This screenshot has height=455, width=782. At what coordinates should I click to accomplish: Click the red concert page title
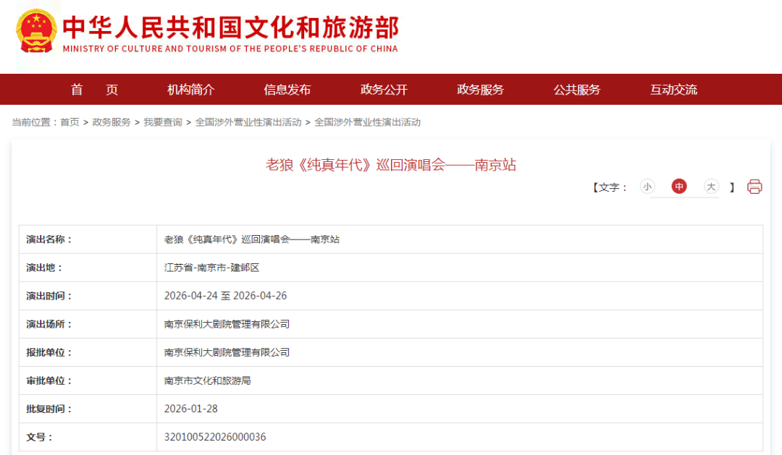pos(391,165)
